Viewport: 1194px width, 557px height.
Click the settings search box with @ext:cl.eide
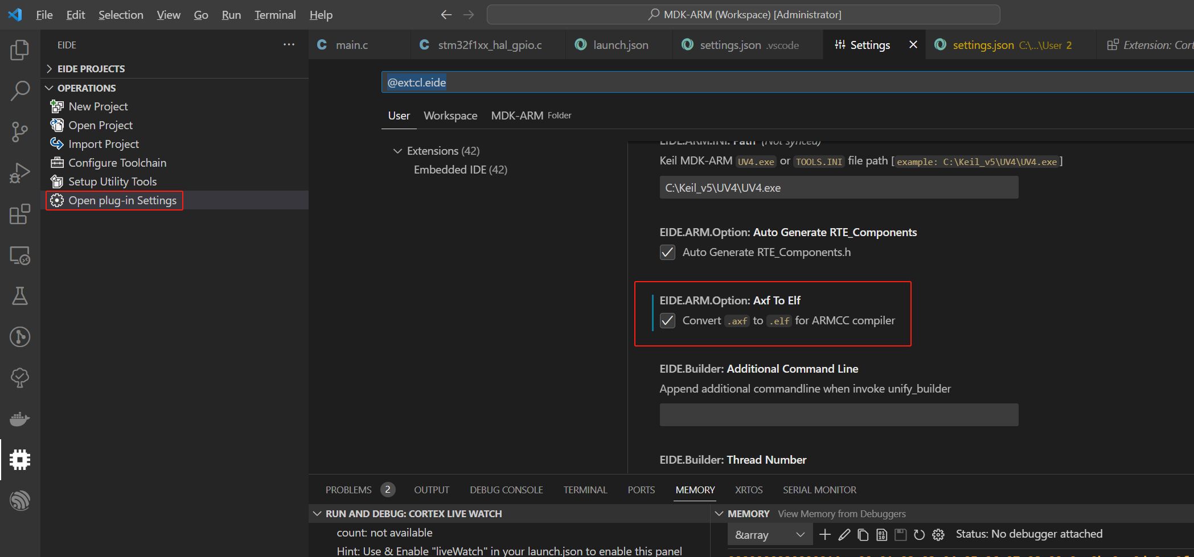(x=787, y=82)
